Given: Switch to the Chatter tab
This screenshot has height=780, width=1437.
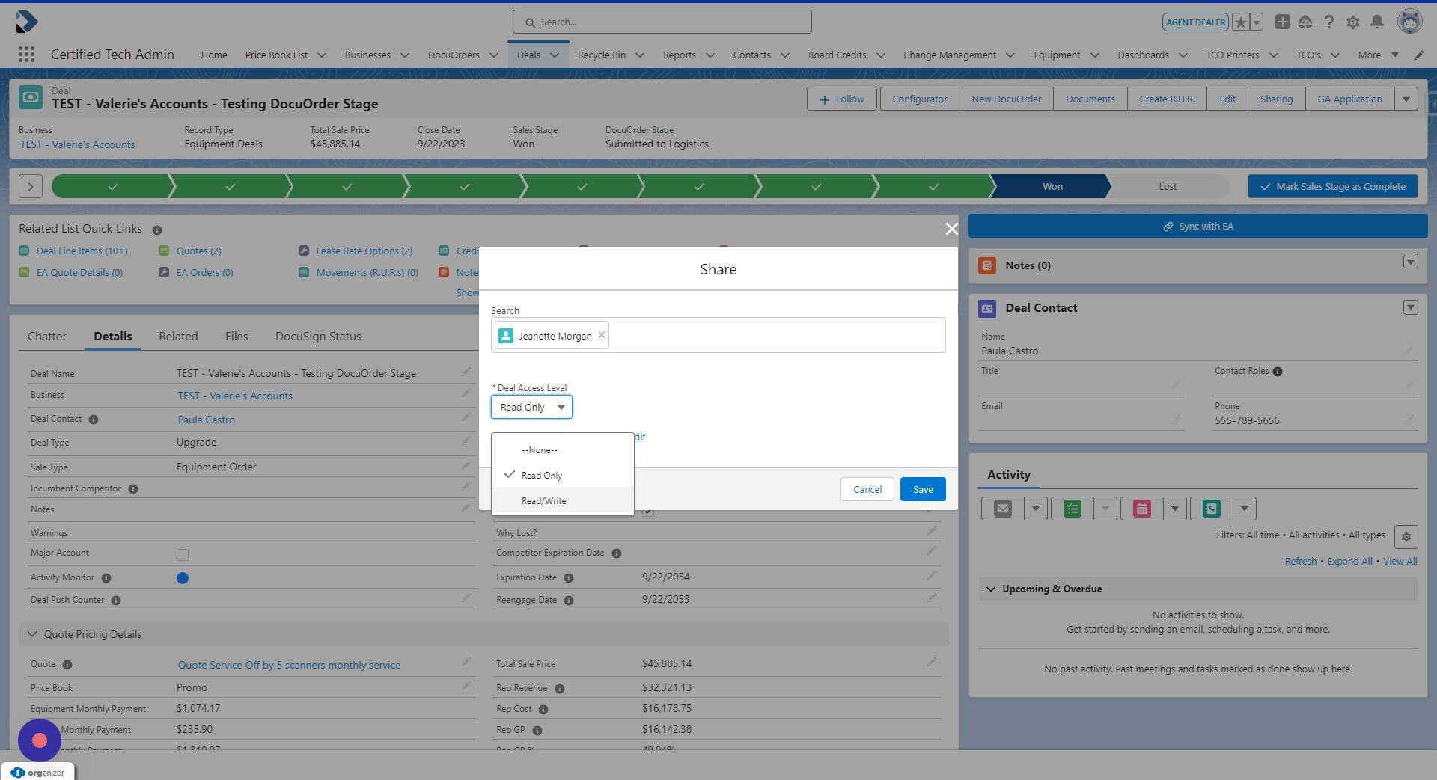Looking at the screenshot, I should click(x=47, y=336).
